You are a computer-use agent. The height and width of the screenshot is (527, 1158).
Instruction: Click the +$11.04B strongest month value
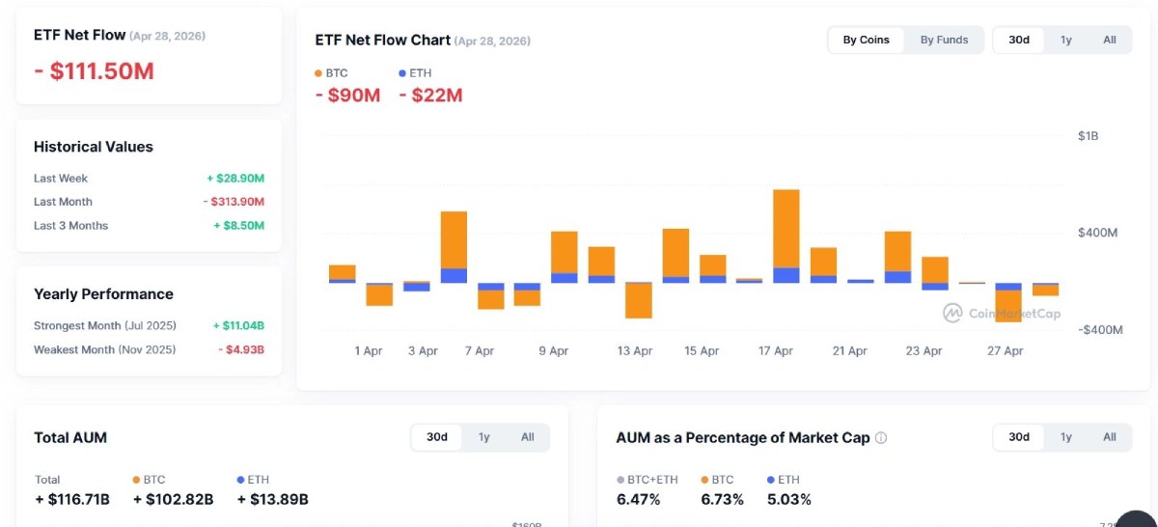(x=238, y=326)
